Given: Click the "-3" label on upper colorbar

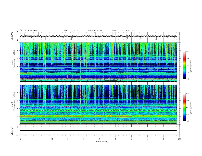Looking at the screenshot, I should point(188,51).
